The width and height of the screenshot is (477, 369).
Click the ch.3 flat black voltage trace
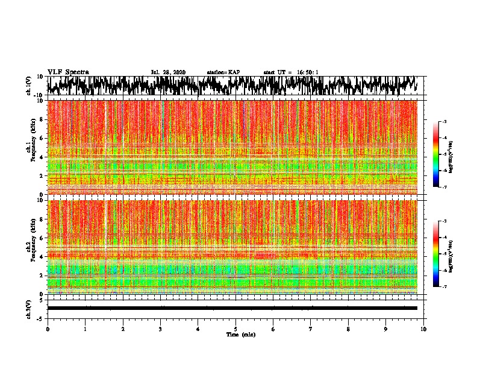point(232,308)
